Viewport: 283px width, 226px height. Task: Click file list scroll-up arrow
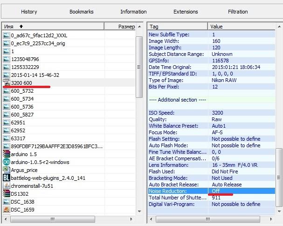pyautogui.click(x=139, y=27)
